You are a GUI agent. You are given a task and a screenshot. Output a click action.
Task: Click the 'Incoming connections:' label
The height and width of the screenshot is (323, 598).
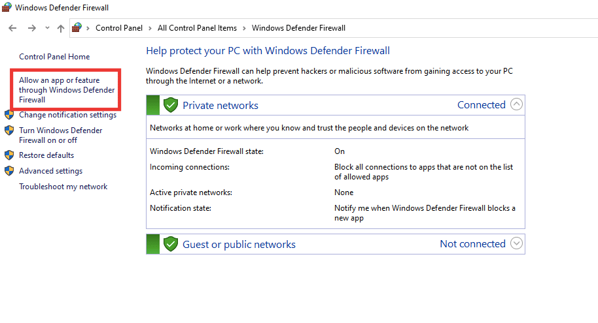pyautogui.click(x=190, y=167)
